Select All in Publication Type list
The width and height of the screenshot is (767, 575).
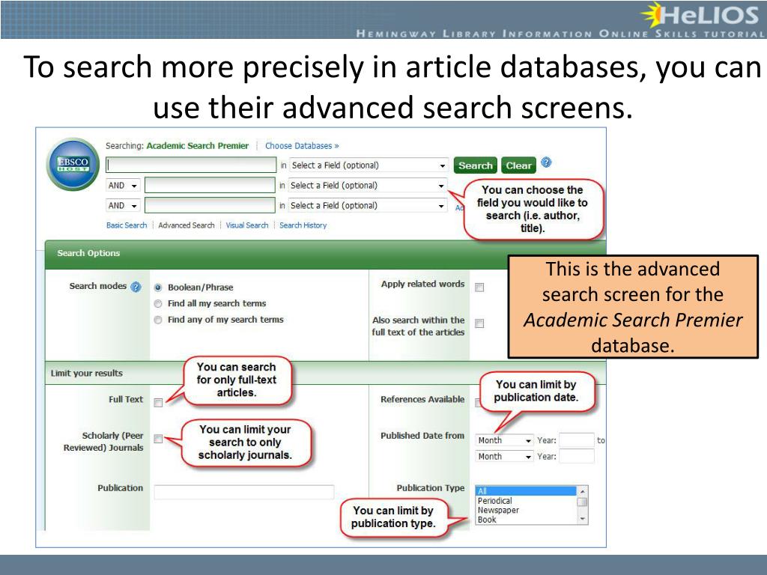tap(527, 491)
